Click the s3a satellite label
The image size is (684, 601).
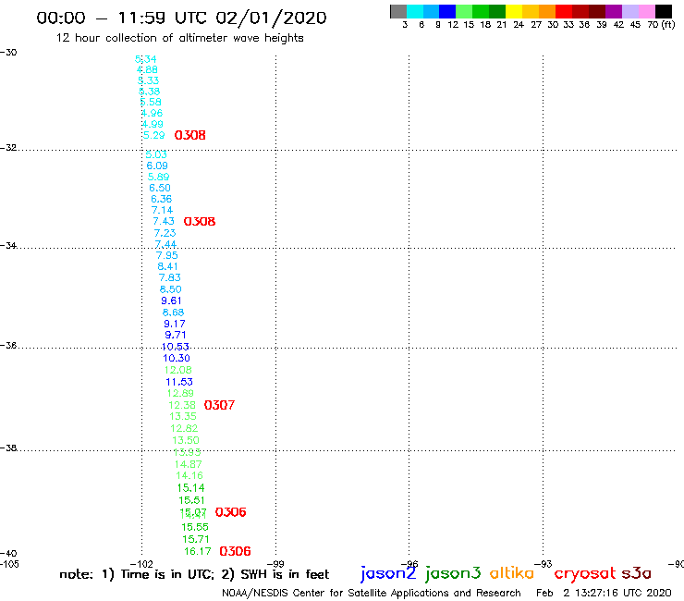(x=637, y=573)
